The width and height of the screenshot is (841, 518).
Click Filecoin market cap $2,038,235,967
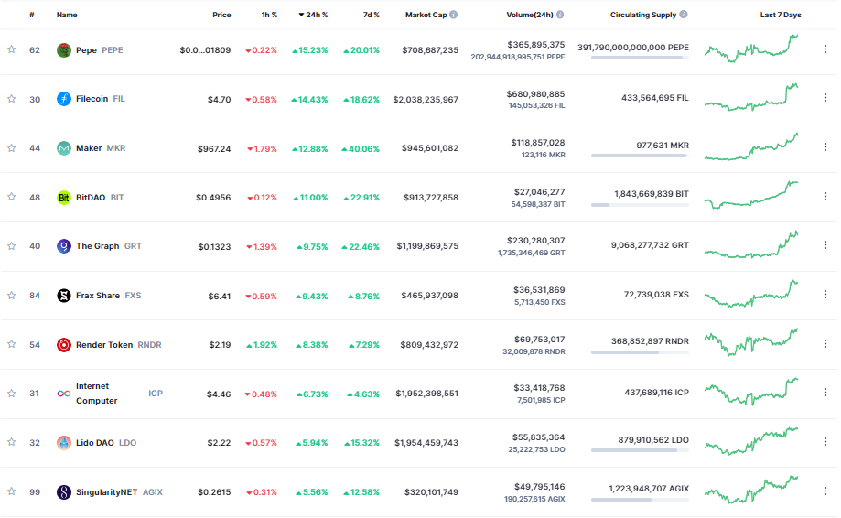pyautogui.click(x=426, y=99)
